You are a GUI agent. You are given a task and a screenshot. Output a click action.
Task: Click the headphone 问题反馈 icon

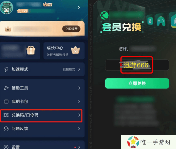point(6,129)
